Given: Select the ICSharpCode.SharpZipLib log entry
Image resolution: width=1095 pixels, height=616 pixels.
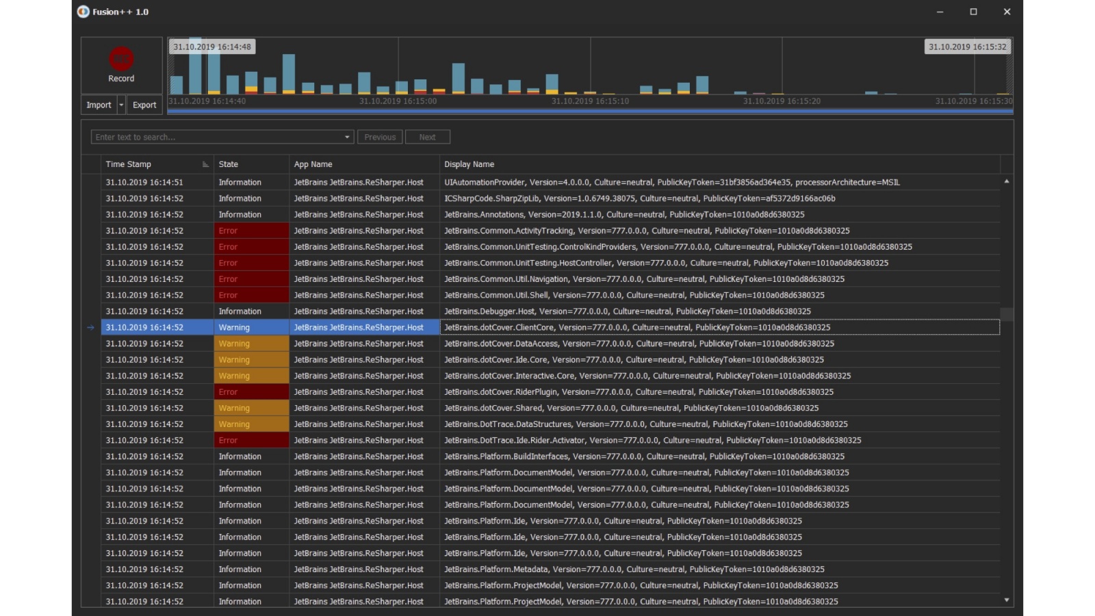Looking at the screenshot, I should (x=550, y=198).
